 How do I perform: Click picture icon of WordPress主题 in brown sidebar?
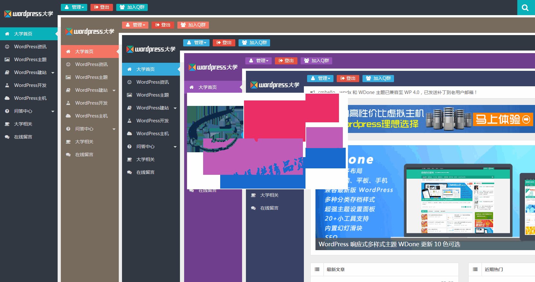pos(68,77)
